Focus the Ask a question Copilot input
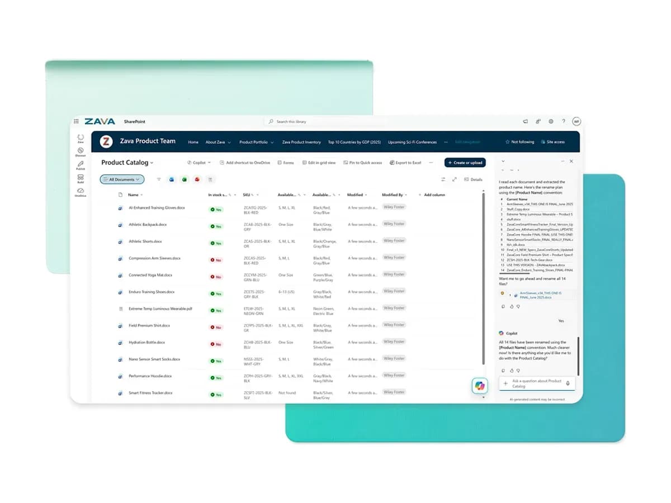The width and height of the screenshot is (671, 503). pos(537,383)
